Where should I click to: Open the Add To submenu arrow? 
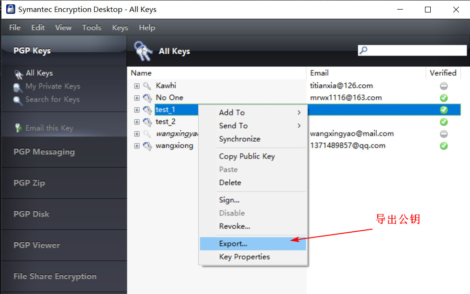[x=299, y=113]
